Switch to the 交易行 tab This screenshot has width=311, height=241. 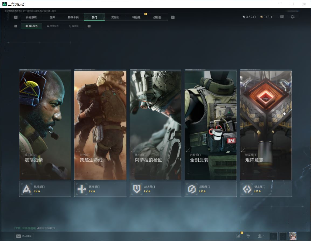click(x=115, y=17)
